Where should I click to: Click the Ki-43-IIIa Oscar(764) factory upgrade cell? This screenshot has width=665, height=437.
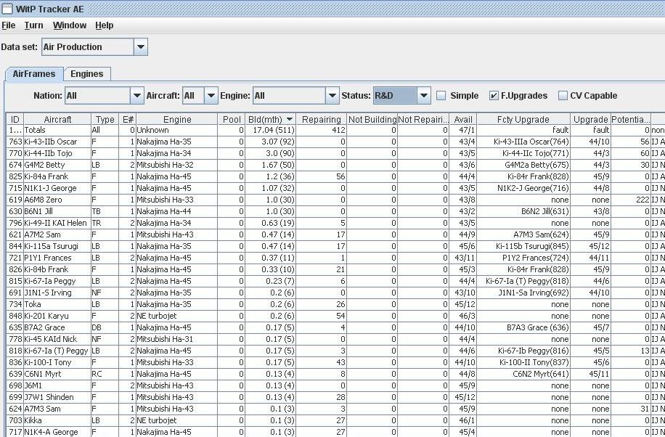(523, 142)
